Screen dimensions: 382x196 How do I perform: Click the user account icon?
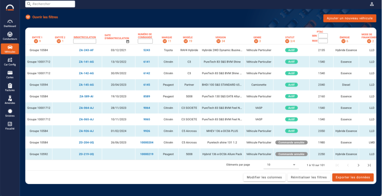[372, 4]
